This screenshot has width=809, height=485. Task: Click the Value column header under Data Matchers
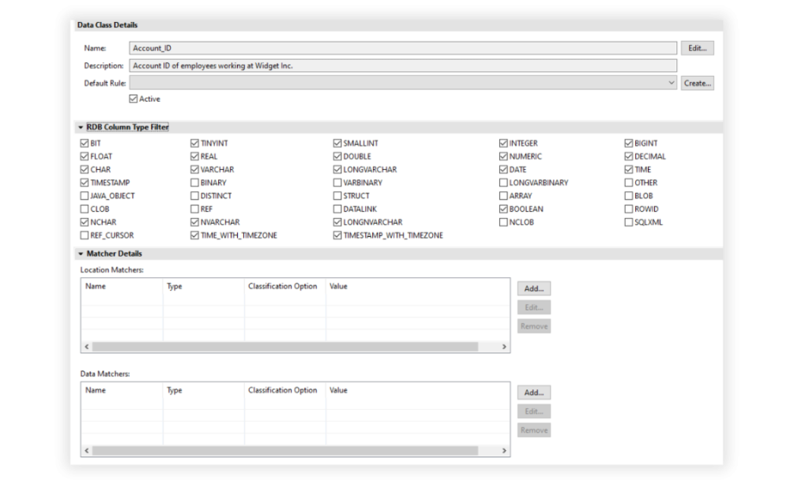338,389
